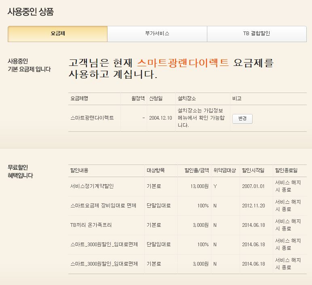Select the 13,000원 discount amount
The height and width of the screenshot is (285, 312).
pos(199,186)
